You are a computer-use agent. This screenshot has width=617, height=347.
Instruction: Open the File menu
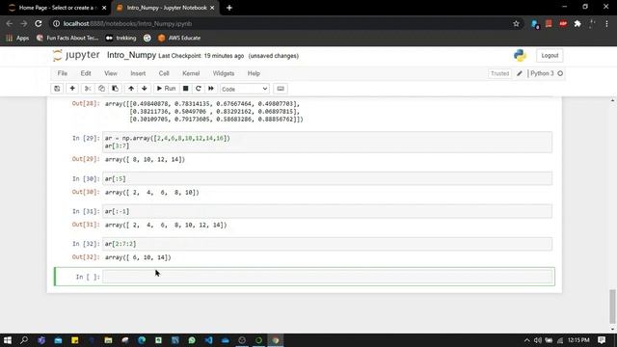[x=62, y=73]
